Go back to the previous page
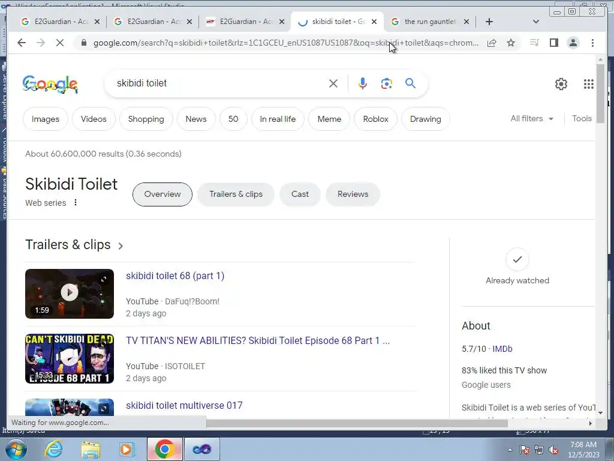The width and height of the screenshot is (614, 461). (x=22, y=43)
